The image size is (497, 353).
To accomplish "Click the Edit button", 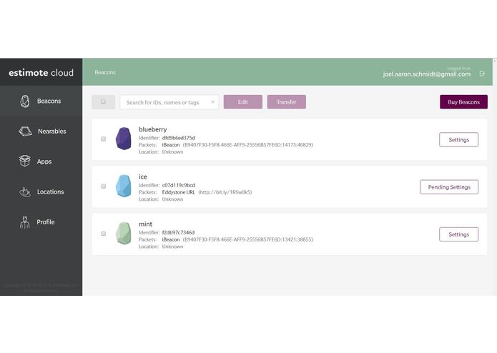I will point(243,102).
